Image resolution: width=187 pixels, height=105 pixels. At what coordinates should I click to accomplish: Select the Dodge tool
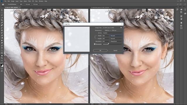[x=2, y=43]
